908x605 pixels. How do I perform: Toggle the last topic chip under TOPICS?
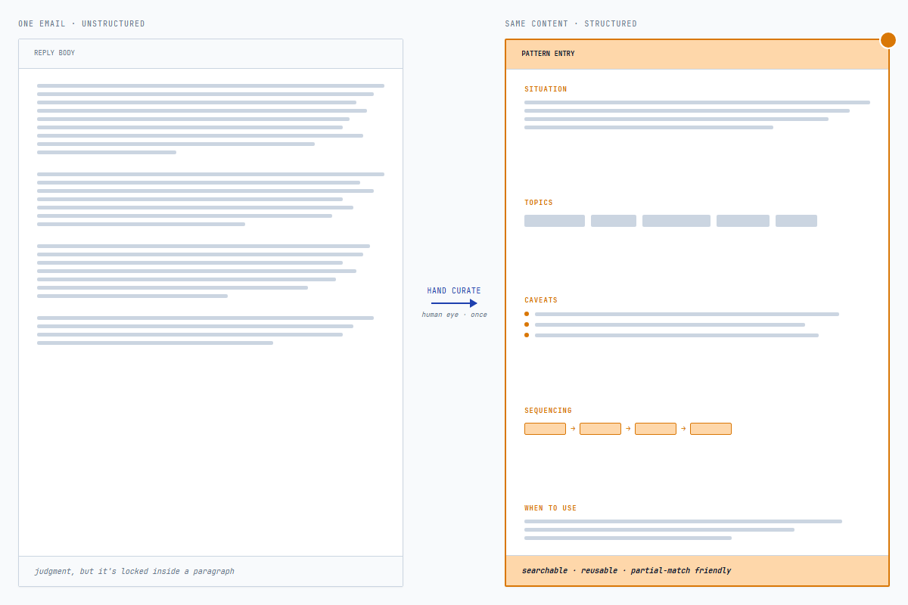coord(796,220)
